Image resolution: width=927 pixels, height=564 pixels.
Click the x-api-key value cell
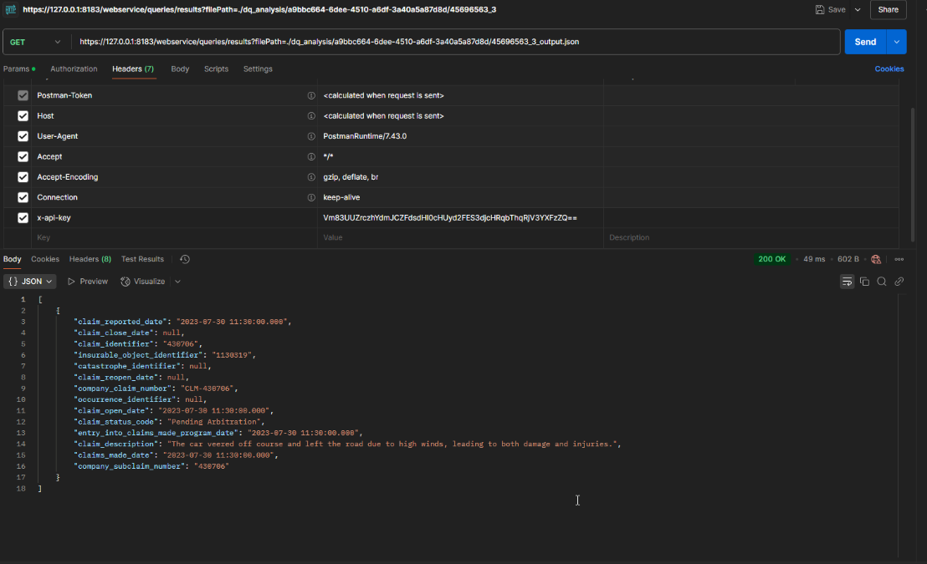click(x=460, y=218)
